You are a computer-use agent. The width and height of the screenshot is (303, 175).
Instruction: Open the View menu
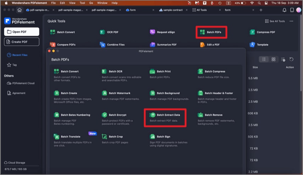pos(72,3)
